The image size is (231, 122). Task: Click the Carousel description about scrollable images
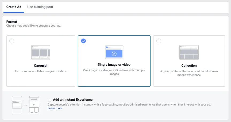tap(41, 71)
